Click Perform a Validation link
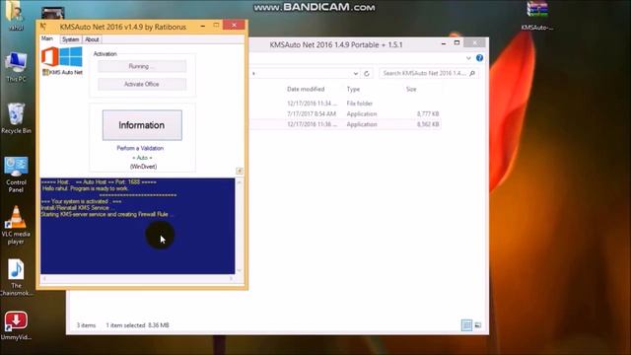The width and height of the screenshot is (631, 355). (140, 148)
